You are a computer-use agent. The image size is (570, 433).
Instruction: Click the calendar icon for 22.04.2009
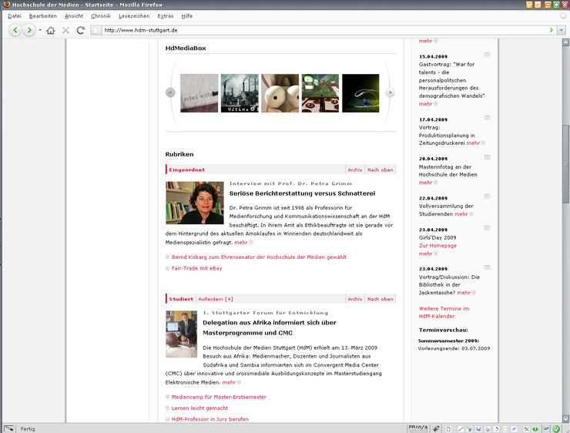point(487,196)
